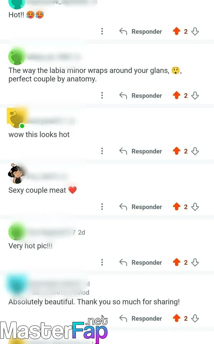Upvote the "Sexy couple meat" comment

176,207
